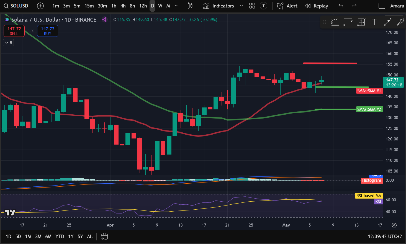Click the Alert clock icon
The image size is (406, 244).
point(280,6)
